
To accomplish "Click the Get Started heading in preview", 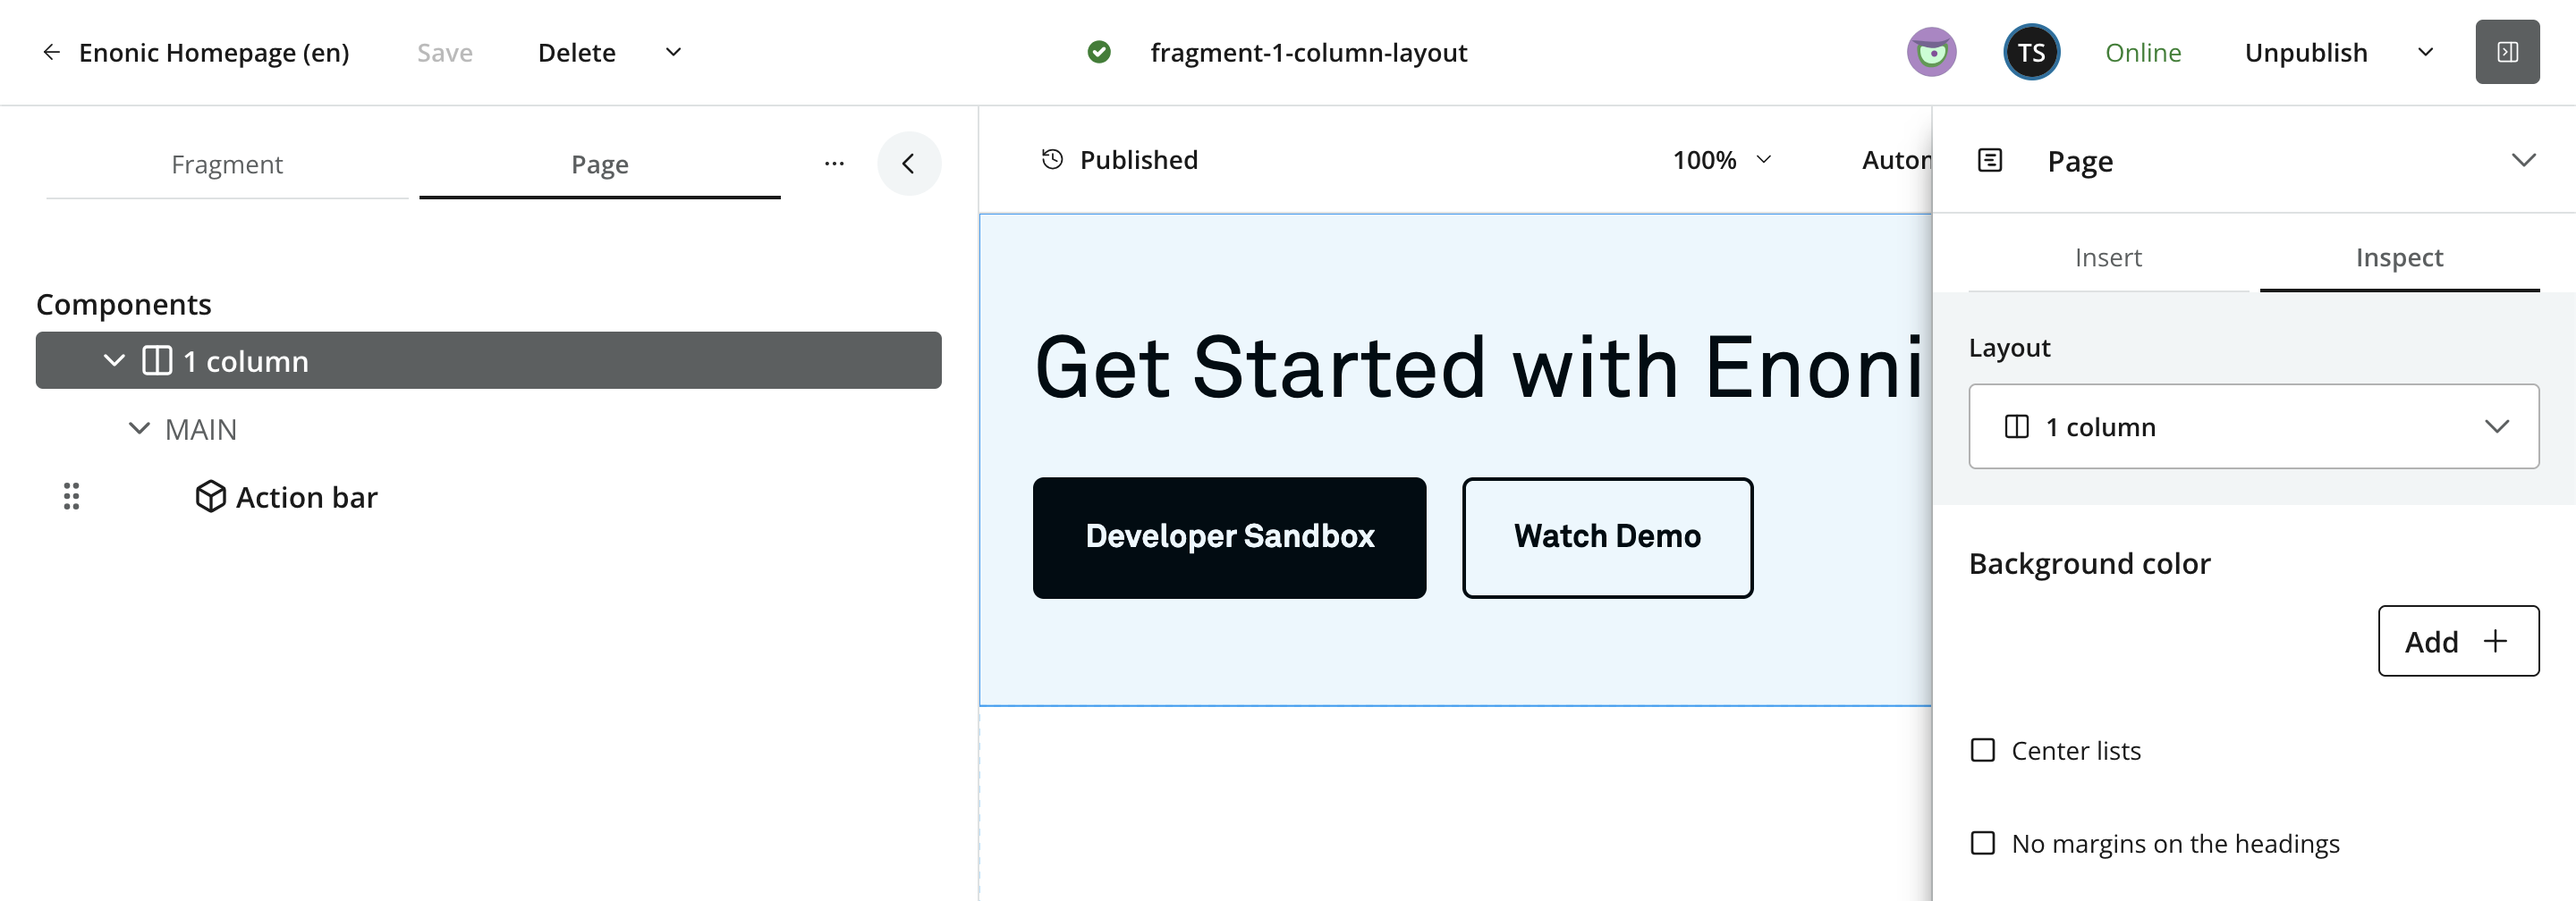I will 1478,367.
